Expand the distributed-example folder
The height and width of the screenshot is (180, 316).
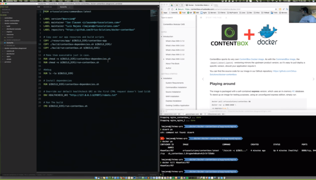click(x=3, y=29)
